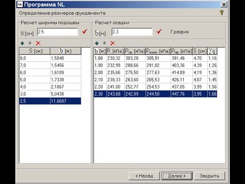Select the Pпр value 437,05
Viewport: 245px width, 184px height.
pos(182,87)
